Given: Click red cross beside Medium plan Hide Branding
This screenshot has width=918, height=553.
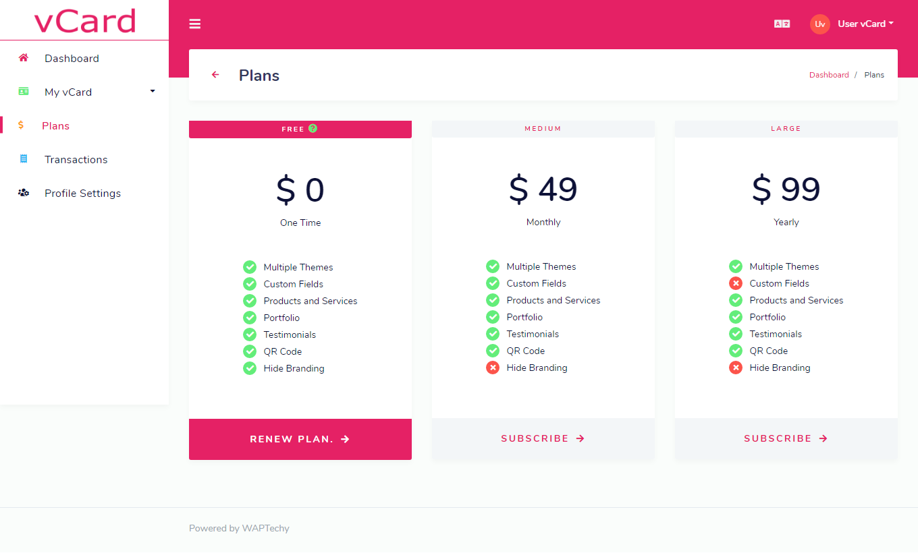Looking at the screenshot, I should tap(493, 368).
